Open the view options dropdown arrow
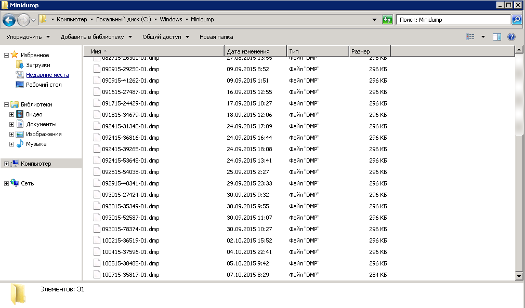525x308 pixels. click(483, 37)
